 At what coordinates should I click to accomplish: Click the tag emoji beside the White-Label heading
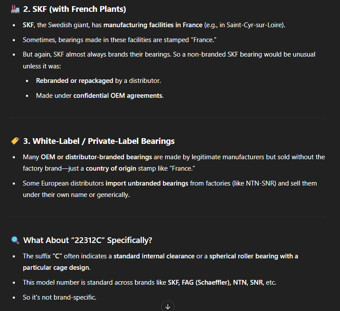pos(15,141)
